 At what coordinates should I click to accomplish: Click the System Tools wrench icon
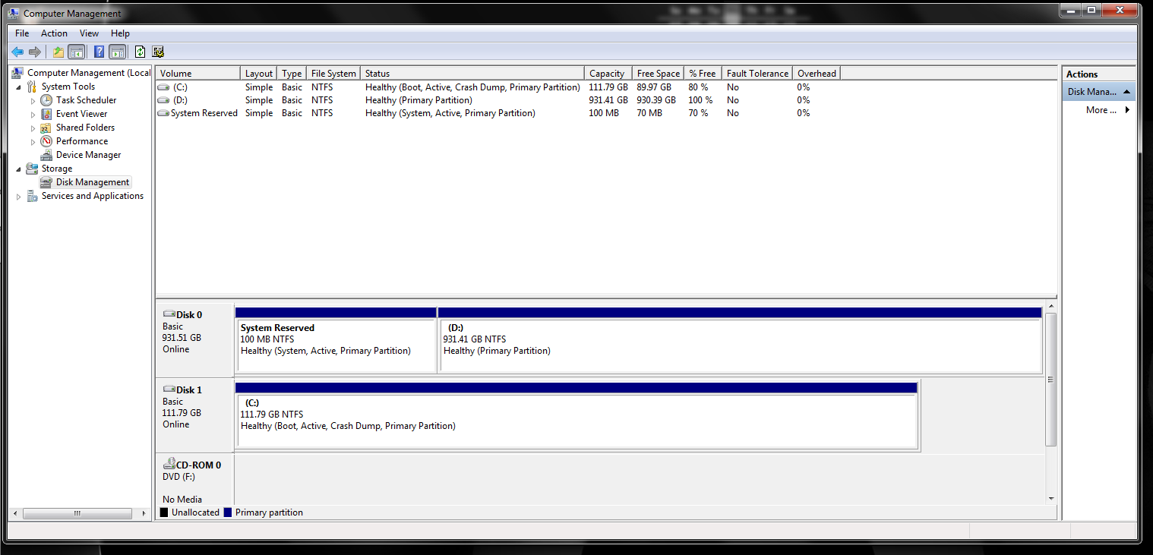coord(33,87)
